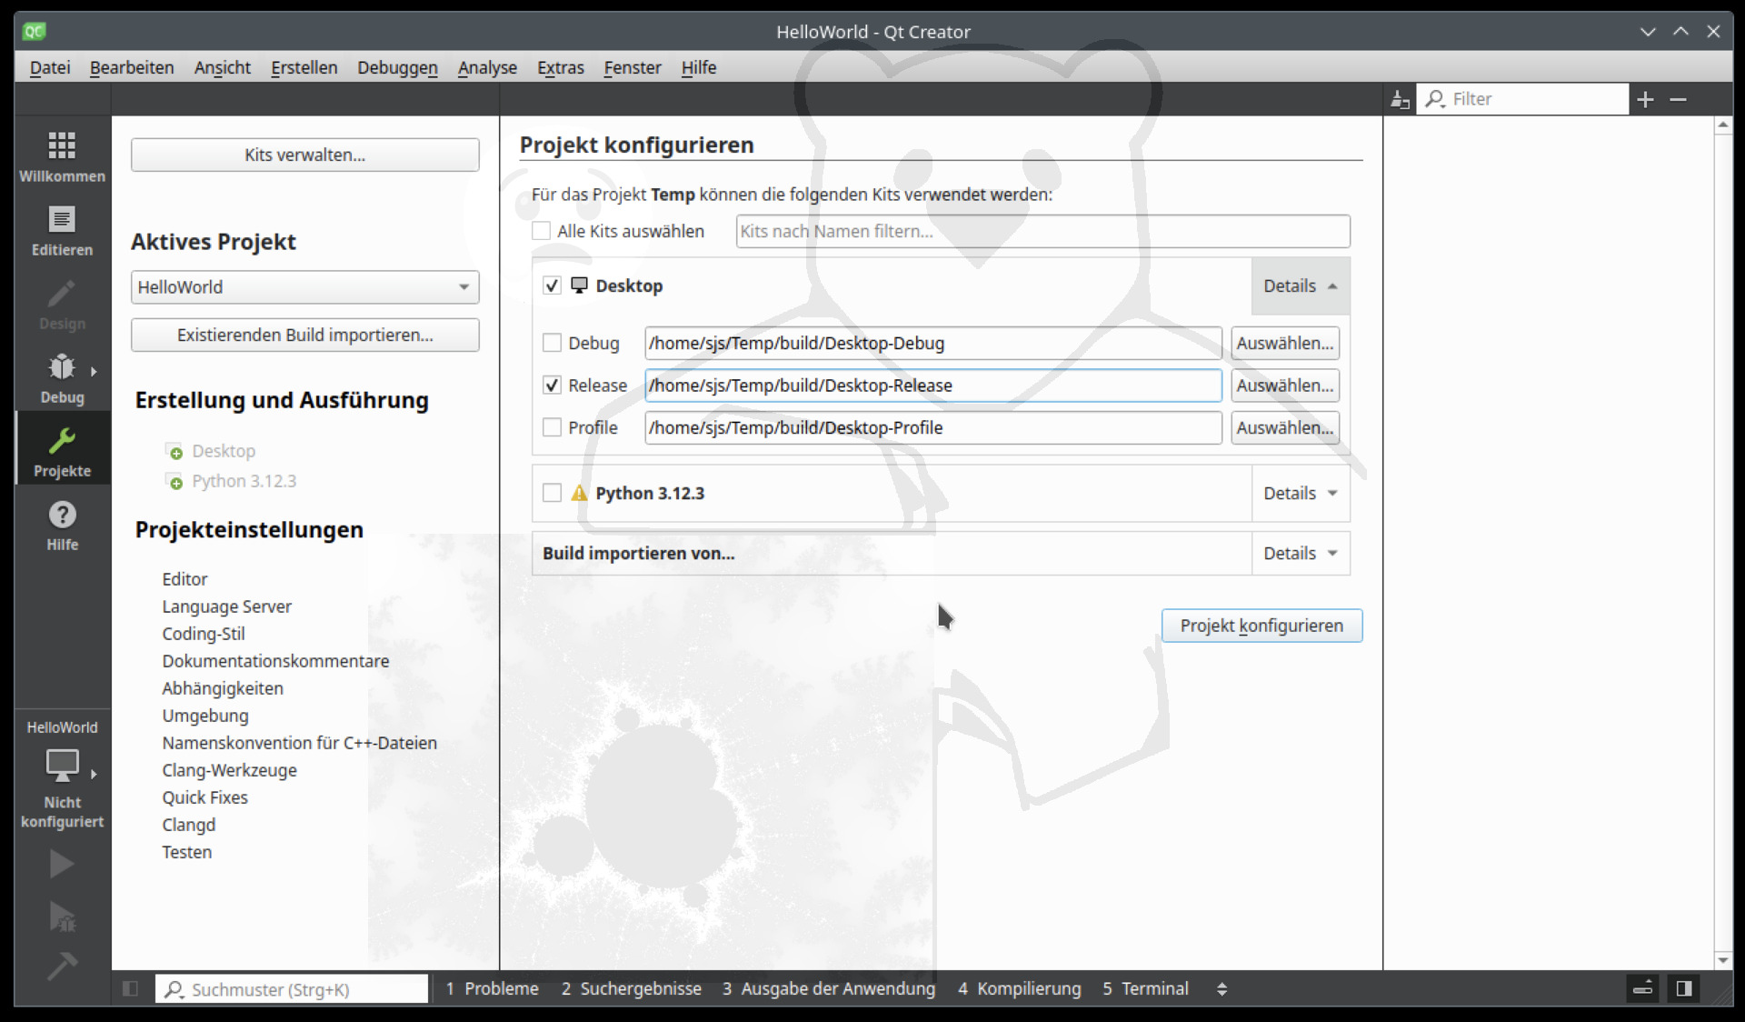Image resolution: width=1745 pixels, height=1022 pixels.
Task: Open the Willkommen mode
Action: tap(62, 156)
